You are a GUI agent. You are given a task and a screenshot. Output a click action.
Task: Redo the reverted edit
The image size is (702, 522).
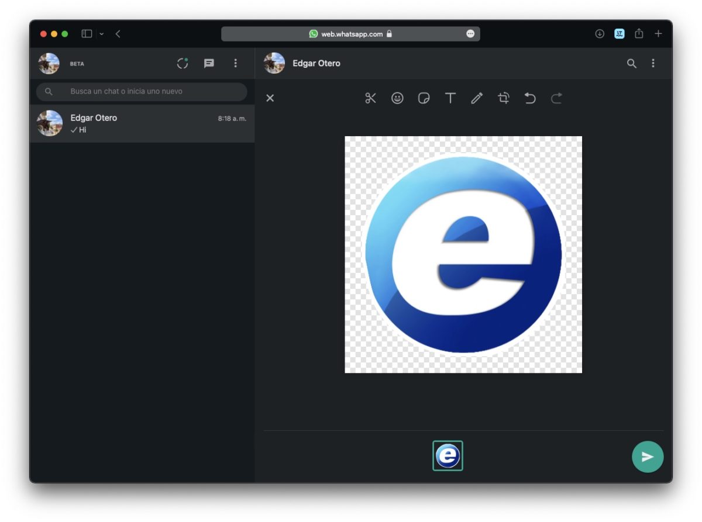click(x=556, y=98)
